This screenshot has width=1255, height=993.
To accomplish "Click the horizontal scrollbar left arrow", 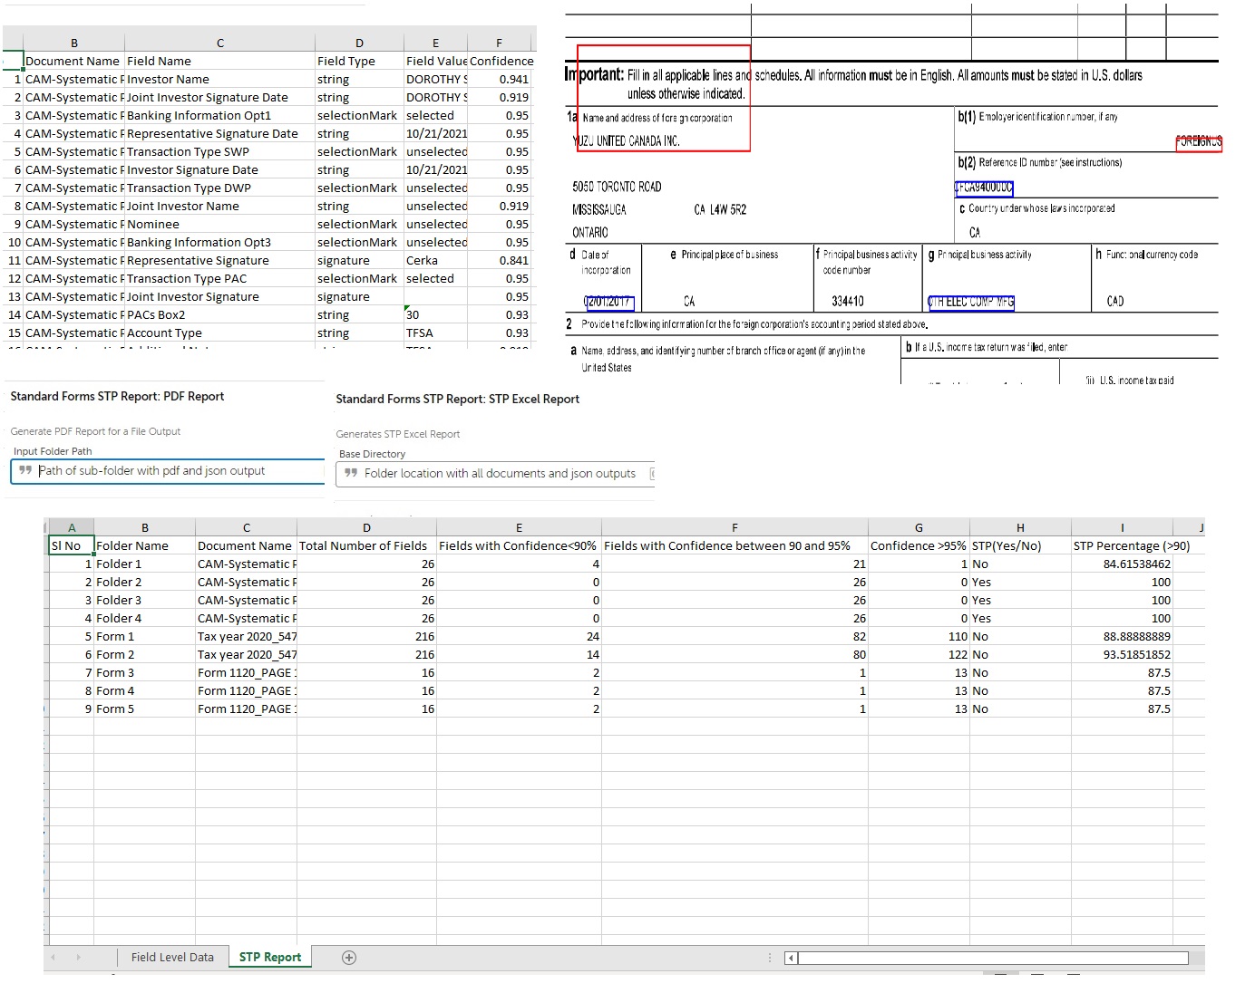I will (791, 958).
